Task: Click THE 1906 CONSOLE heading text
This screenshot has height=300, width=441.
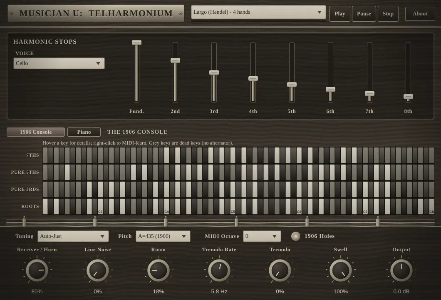Action: (x=138, y=132)
